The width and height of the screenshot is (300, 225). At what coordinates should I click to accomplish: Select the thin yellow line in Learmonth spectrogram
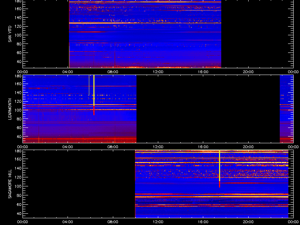point(89,85)
